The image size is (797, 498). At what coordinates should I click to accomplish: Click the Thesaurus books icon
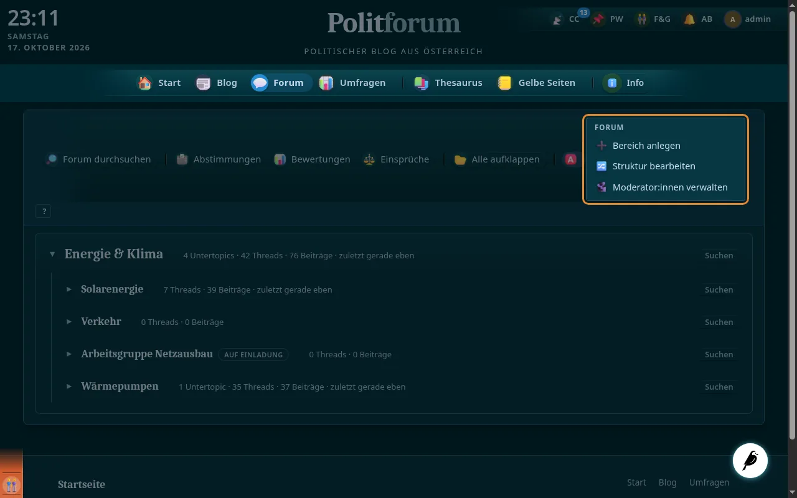[x=422, y=83]
